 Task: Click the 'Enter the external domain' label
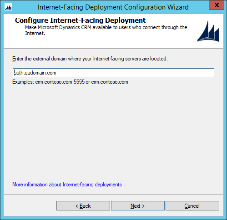[x=90, y=59]
